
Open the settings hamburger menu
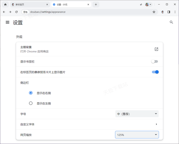(7, 22)
